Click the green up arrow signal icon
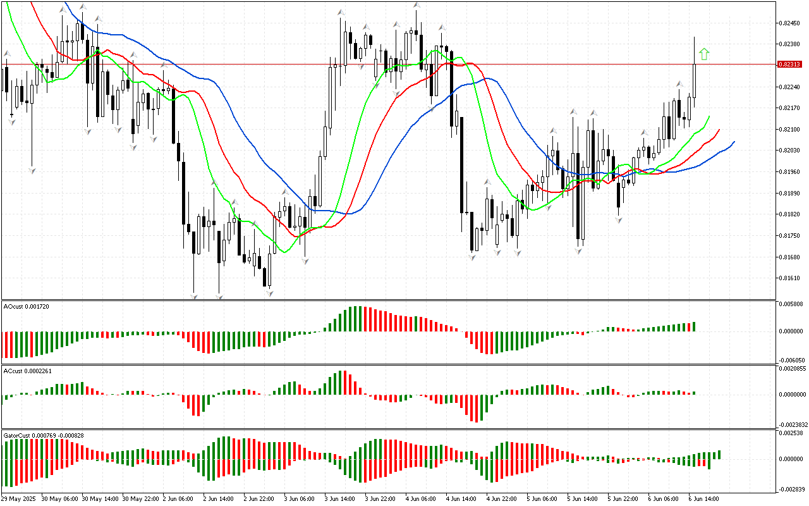809x506 pixels. pyautogui.click(x=704, y=54)
